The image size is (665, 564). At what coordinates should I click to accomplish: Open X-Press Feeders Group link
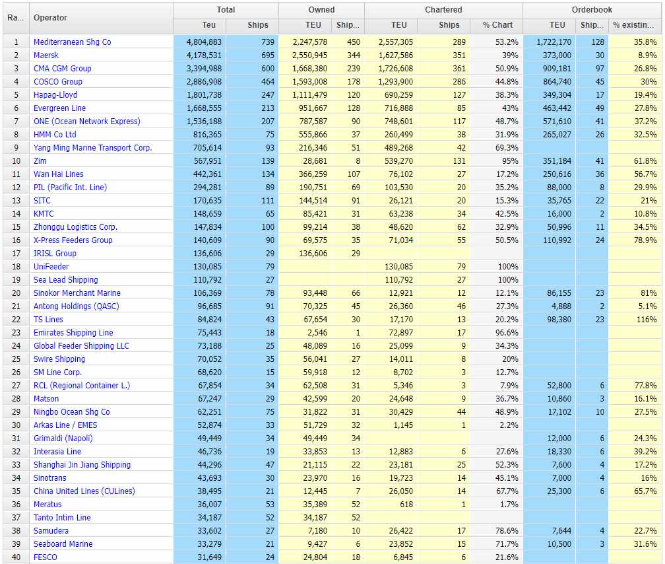point(73,240)
